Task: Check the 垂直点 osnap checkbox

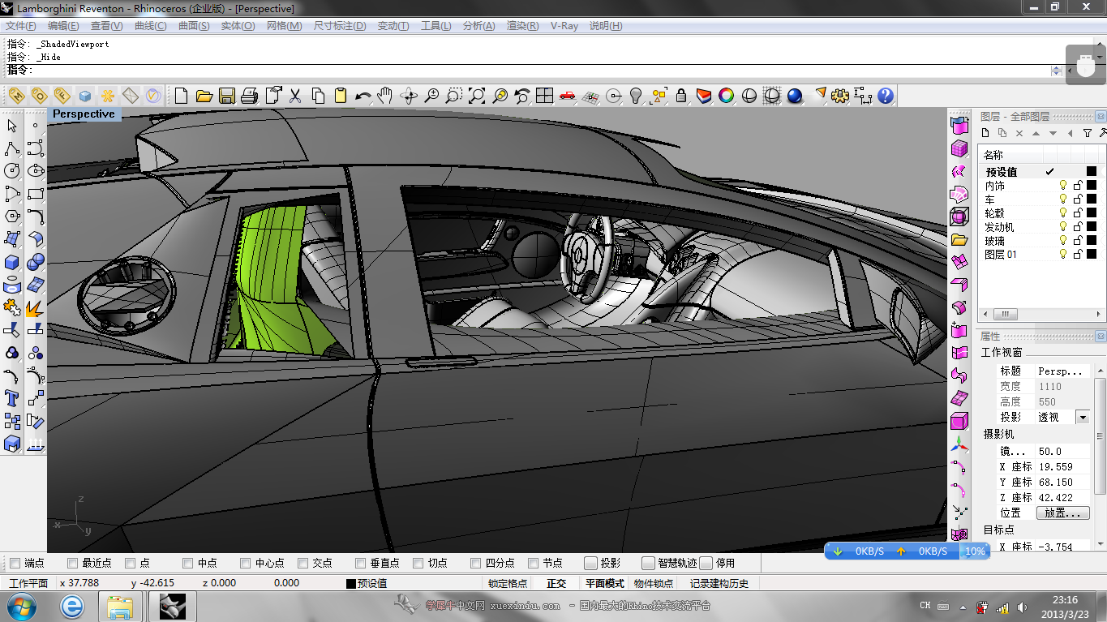Action: click(361, 563)
